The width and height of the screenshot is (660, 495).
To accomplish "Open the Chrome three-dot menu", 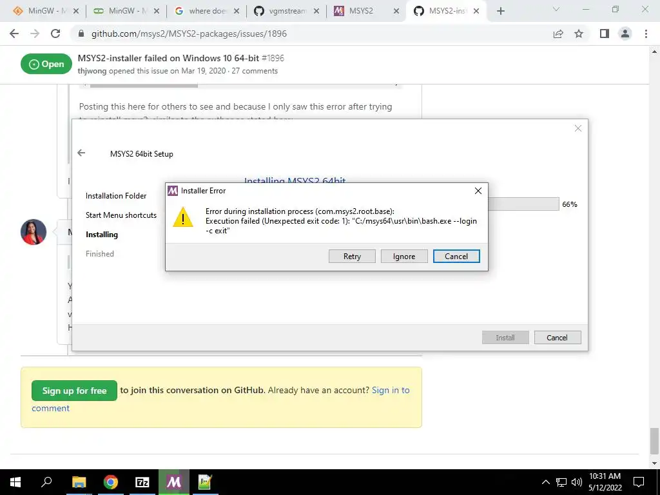I will [x=646, y=34].
